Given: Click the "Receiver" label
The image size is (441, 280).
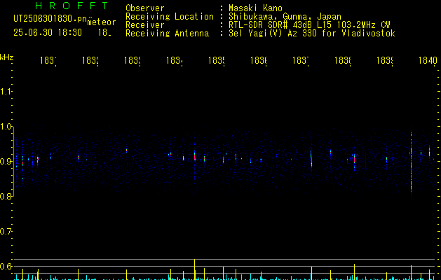Looking at the screenshot, I should [x=145, y=25].
